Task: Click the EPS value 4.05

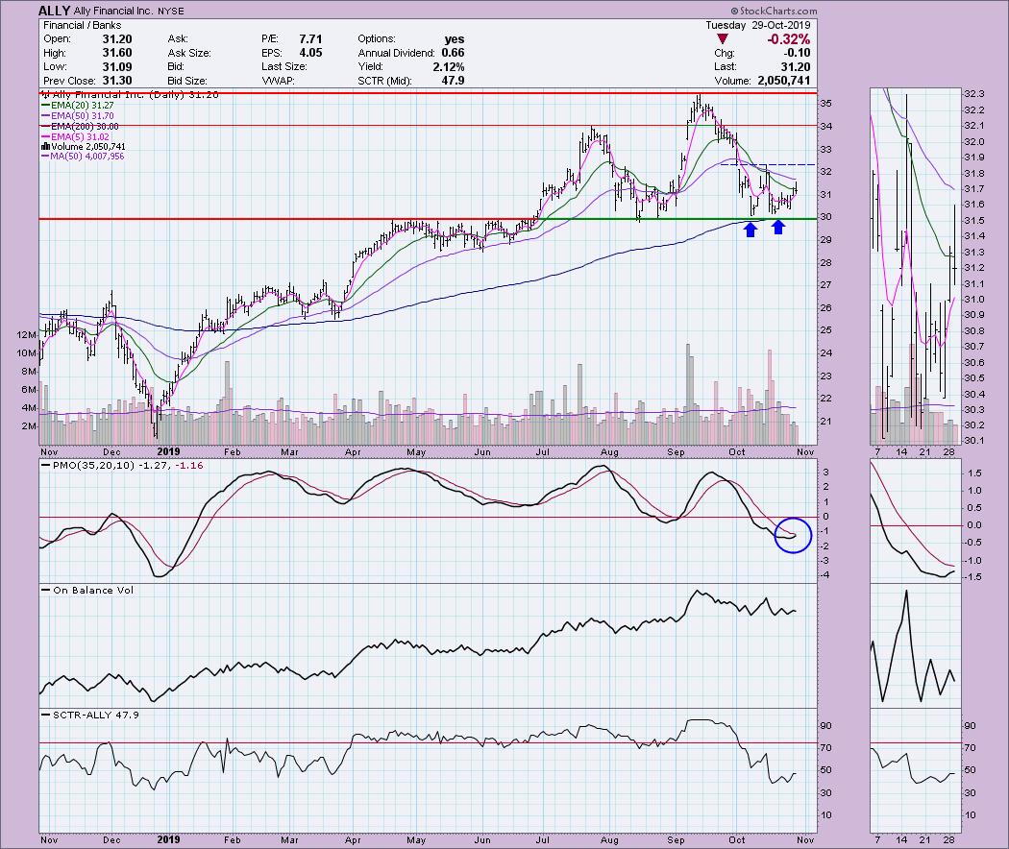Action: [310, 53]
